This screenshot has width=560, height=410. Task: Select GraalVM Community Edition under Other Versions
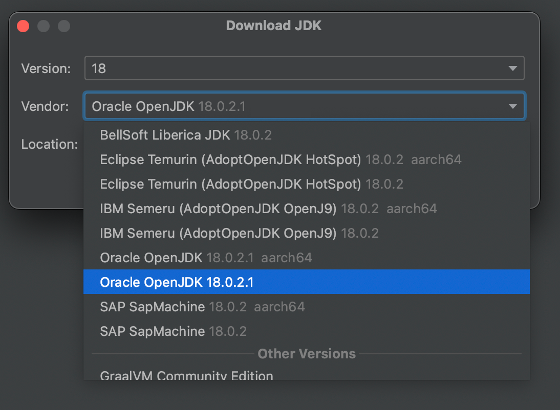307,375
